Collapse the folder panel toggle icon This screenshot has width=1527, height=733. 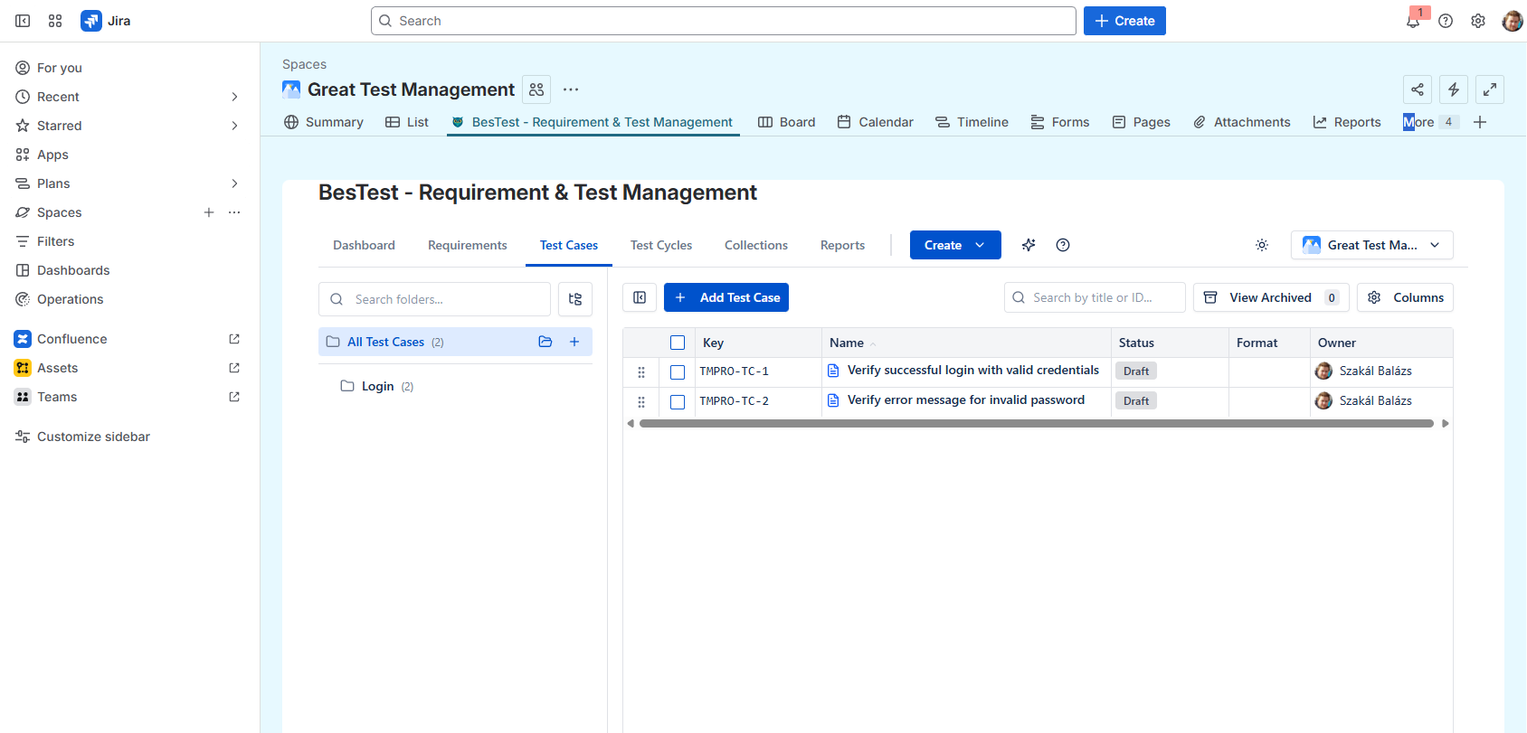(x=640, y=297)
